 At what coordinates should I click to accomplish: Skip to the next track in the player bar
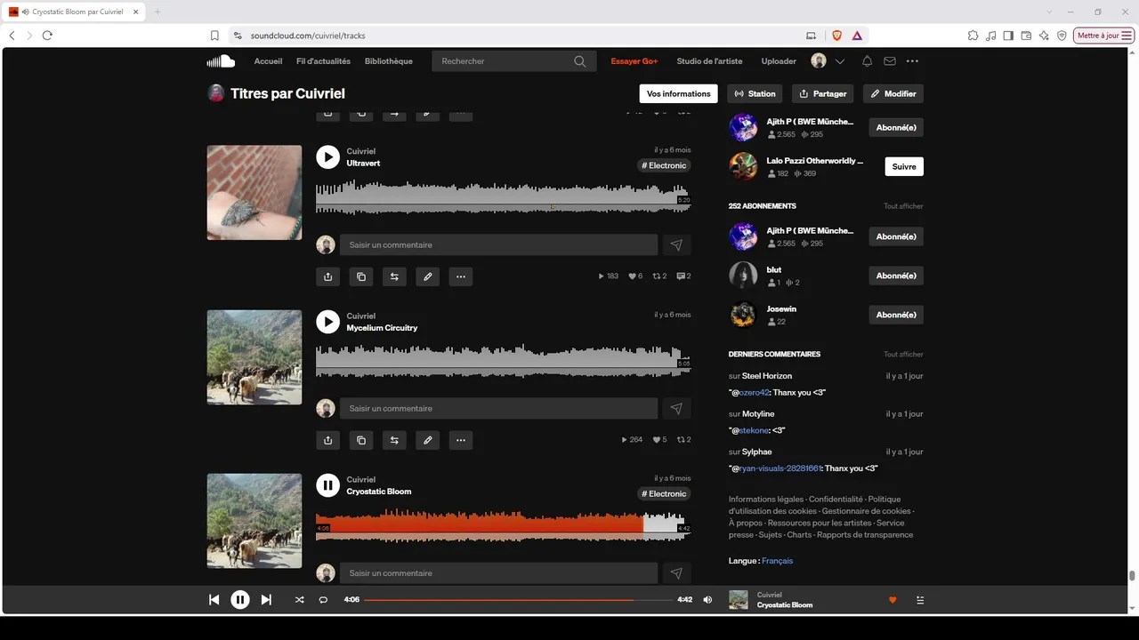point(266,600)
